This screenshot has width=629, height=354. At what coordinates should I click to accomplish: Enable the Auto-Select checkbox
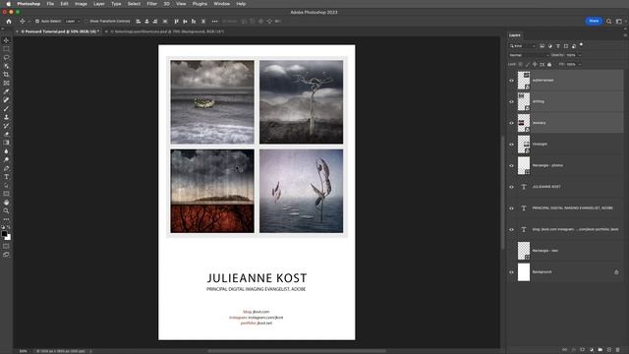37,22
